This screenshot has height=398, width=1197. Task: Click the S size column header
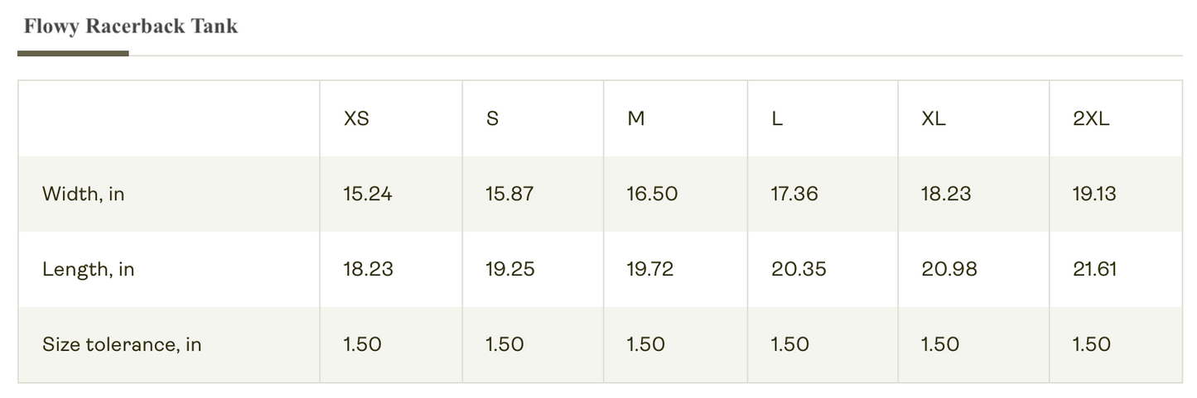[x=492, y=118]
